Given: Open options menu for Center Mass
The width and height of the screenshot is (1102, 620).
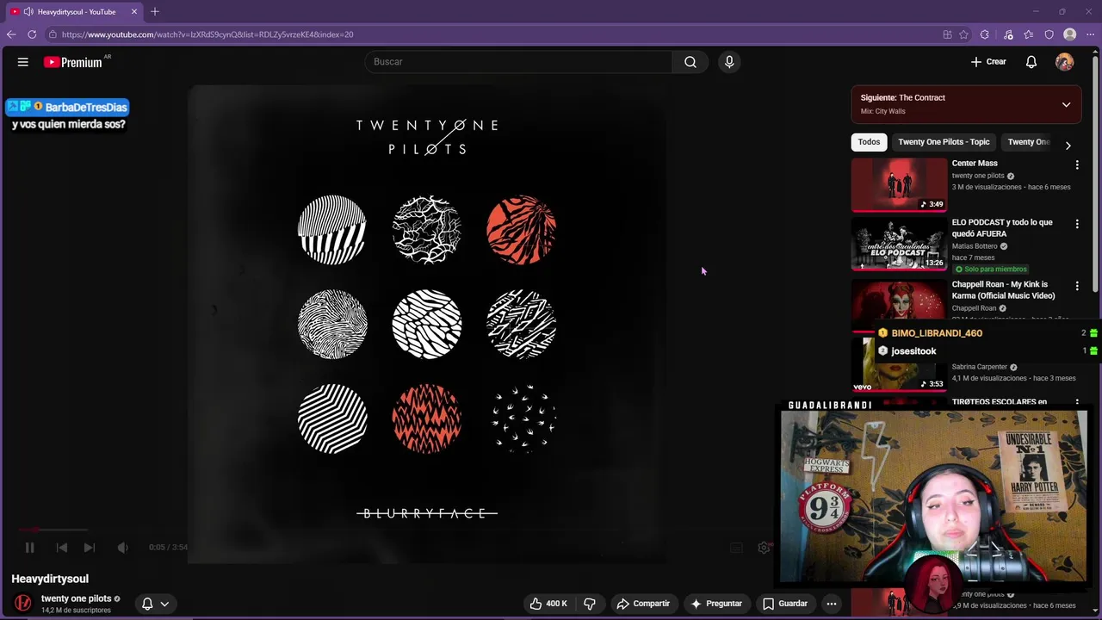Looking at the screenshot, I should point(1076,164).
